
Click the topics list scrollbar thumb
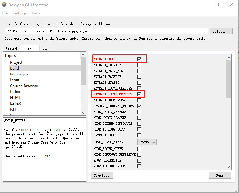(x=83, y=71)
